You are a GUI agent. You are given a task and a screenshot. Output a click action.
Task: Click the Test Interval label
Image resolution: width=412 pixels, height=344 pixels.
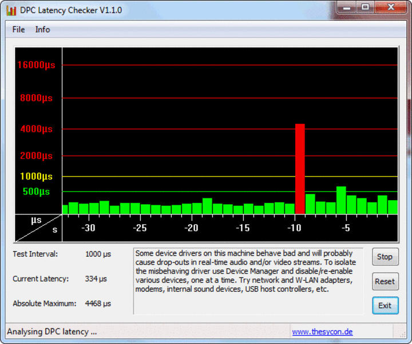pyautogui.click(x=35, y=254)
